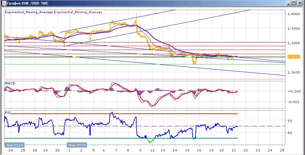Click date 14 on the time axis
Viewport: 305px width, 155px height.
(x=175, y=150)
